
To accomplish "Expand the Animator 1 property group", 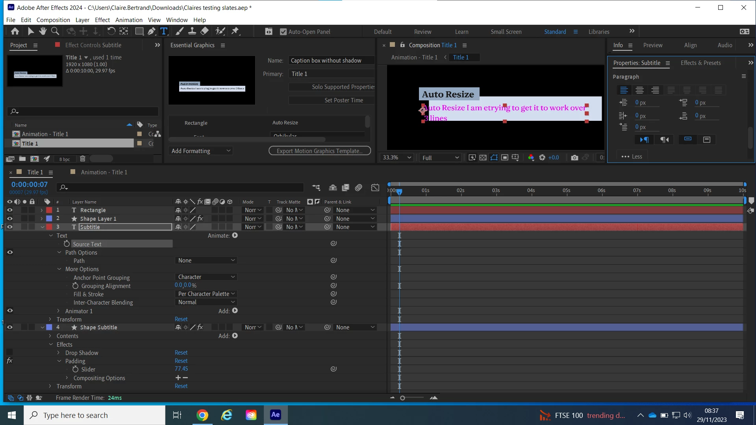I will pos(58,311).
